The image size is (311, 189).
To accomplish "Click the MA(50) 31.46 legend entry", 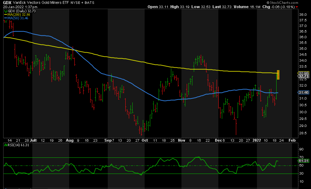I will [18, 18].
